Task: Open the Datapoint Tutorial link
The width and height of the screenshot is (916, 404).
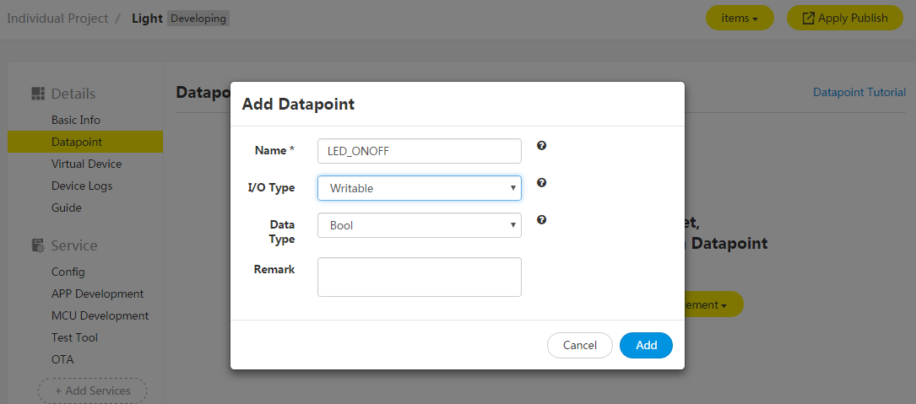Action: [859, 92]
